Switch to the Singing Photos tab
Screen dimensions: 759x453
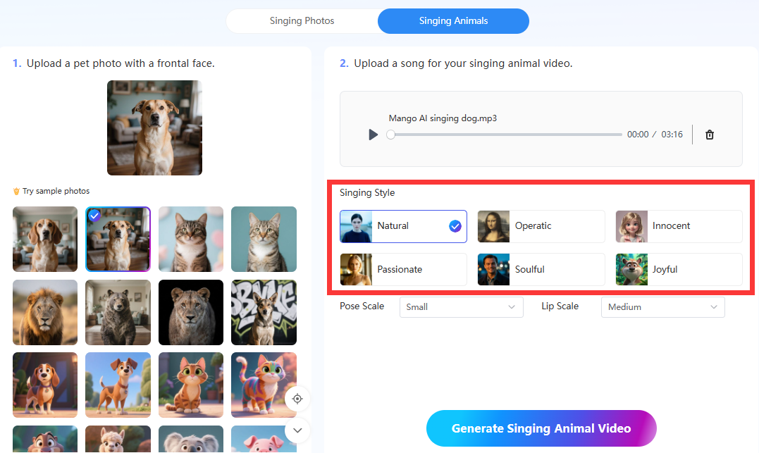(302, 21)
